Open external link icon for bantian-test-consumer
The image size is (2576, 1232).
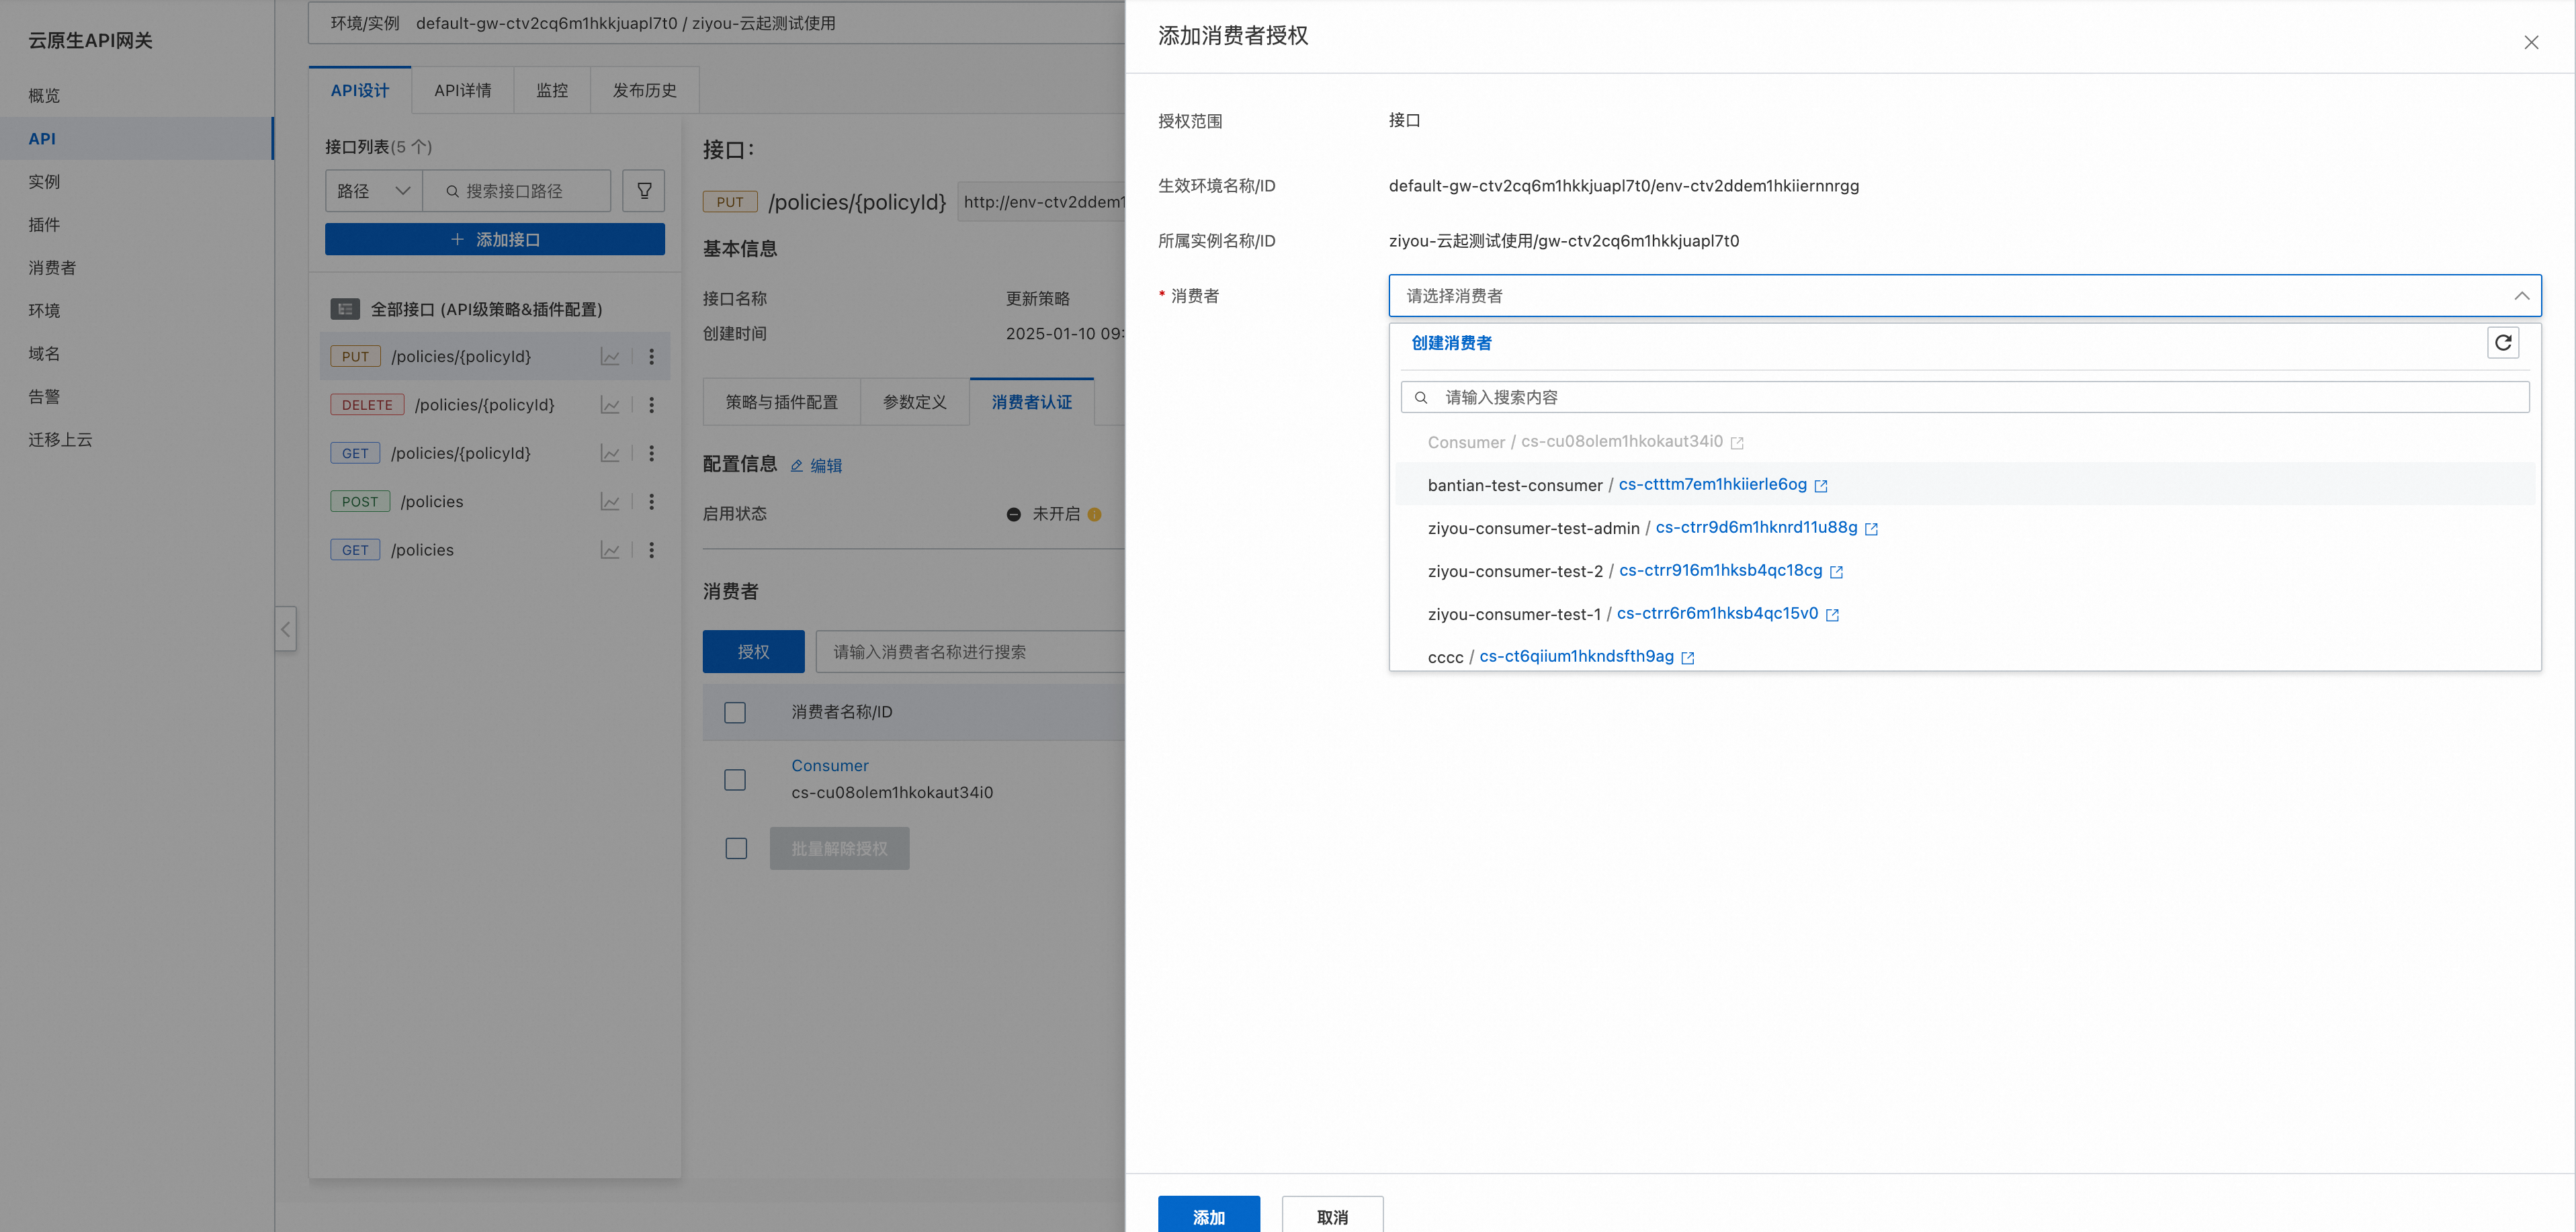1820,486
